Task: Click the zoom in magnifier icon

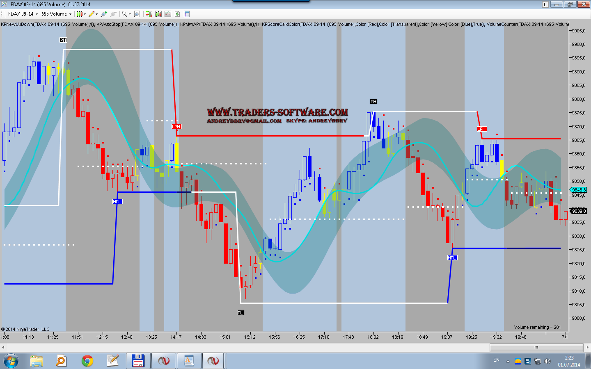Action: point(104,14)
